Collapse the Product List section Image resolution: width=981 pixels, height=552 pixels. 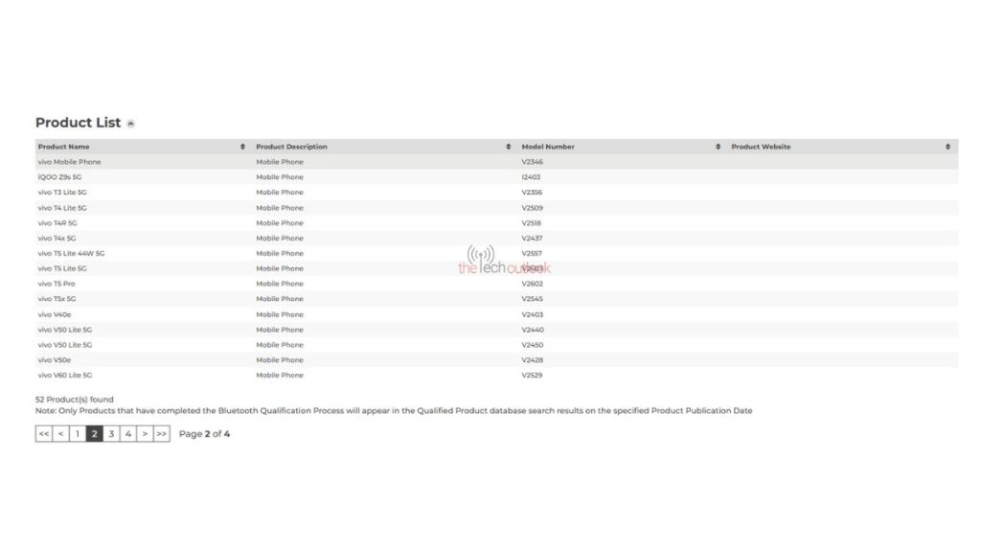130,124
